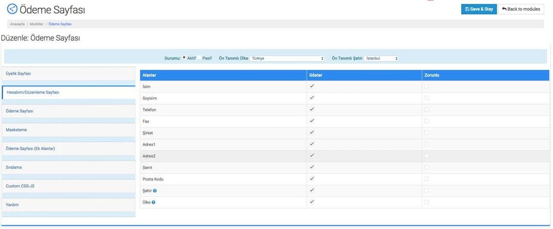Image resolution: width=553 pixels, height=229 pixels.
Task: Click Back to modules button
Action: click(521, 9)
